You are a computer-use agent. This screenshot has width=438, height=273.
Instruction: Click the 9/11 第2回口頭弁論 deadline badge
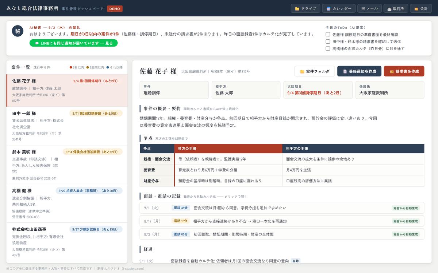96,113
